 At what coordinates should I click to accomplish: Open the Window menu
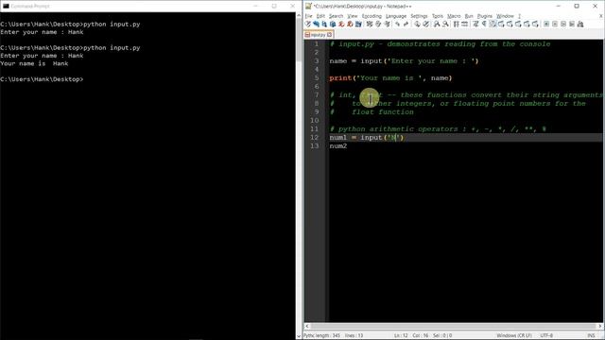[505, 16]
